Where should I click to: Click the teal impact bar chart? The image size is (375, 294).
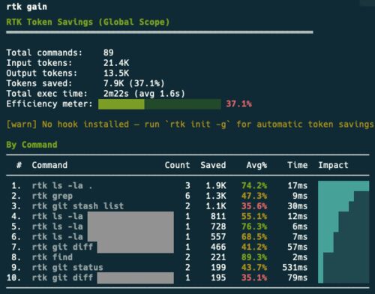point(343,232)
